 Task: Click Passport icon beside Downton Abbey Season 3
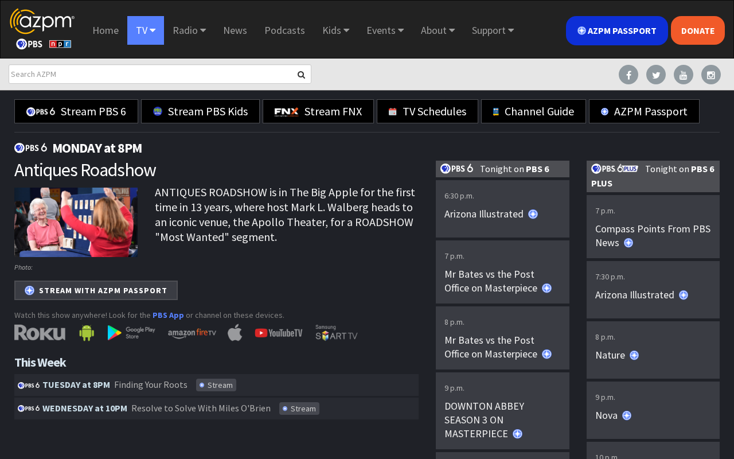pos(517,434)
